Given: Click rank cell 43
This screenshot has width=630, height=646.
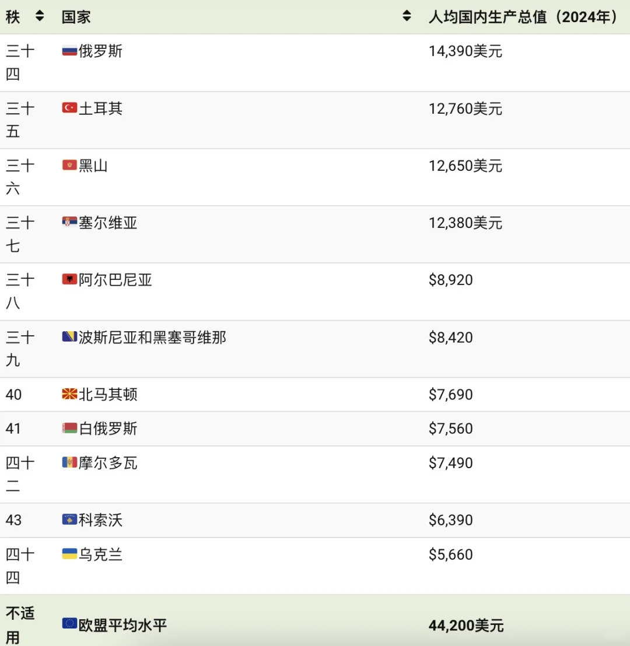Looking at the screenshot, I should (x=13, y=520).
